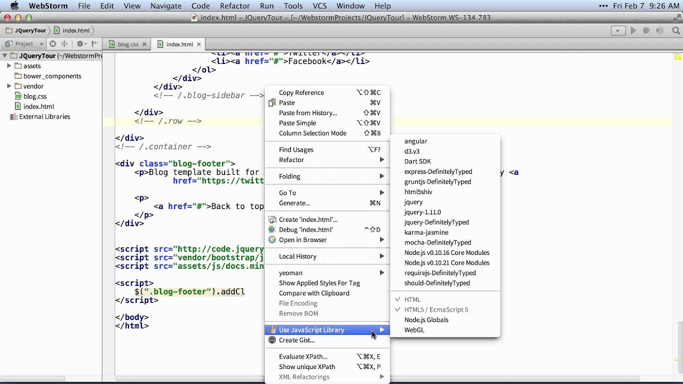Click the Run with Coverage icon
This screenshot has width=683, height=384.
[660, 30]
